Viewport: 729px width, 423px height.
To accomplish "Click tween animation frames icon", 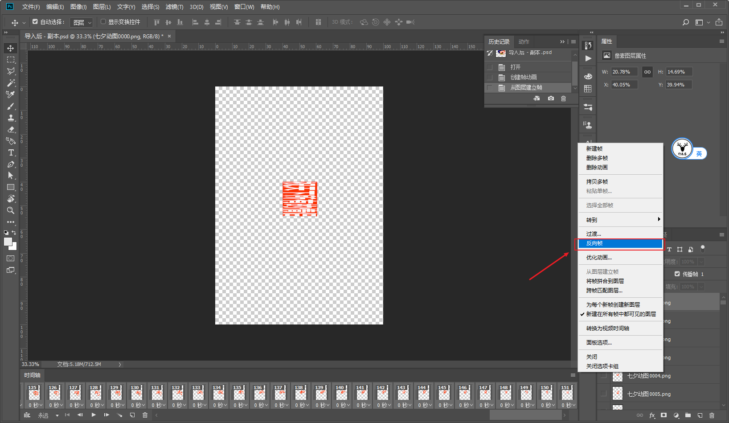I will point(119,415).
